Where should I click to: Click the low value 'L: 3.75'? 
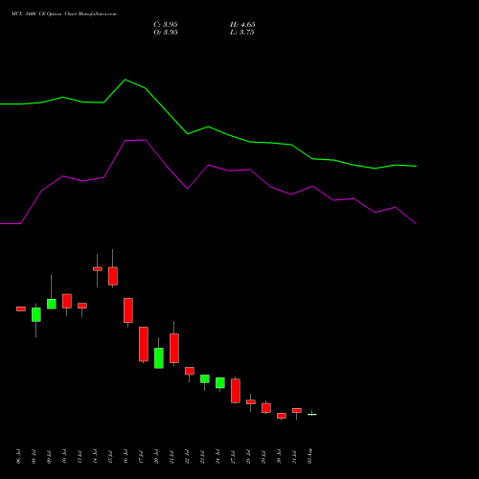coord(242,33)
